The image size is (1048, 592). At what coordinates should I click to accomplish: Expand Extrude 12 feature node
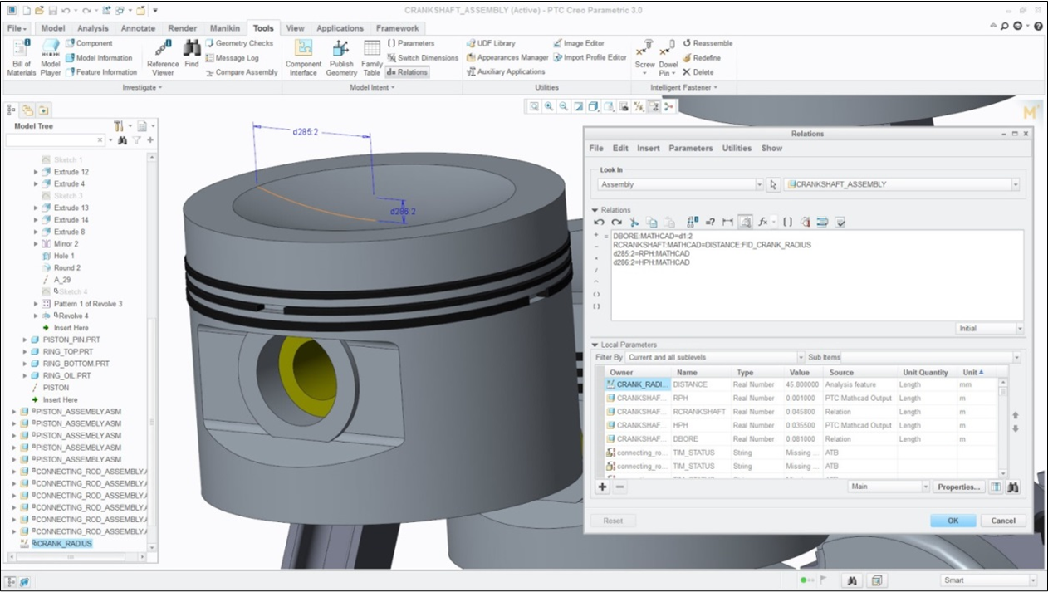pyautogui.click(x=36, y=172)
